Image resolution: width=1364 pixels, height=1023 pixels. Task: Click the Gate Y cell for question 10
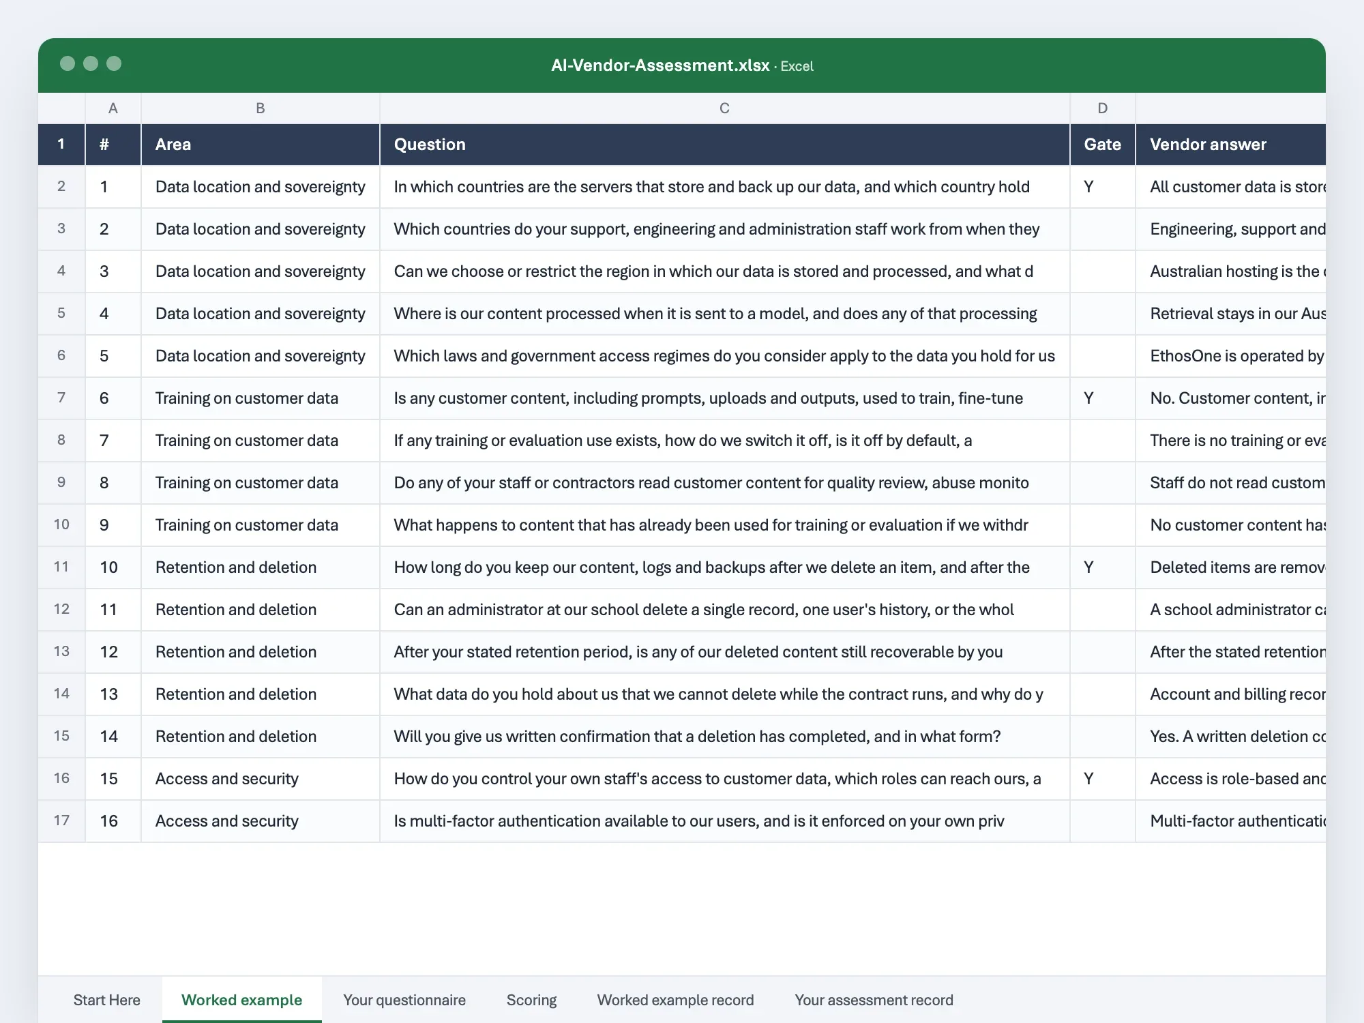click(1103, 567)
